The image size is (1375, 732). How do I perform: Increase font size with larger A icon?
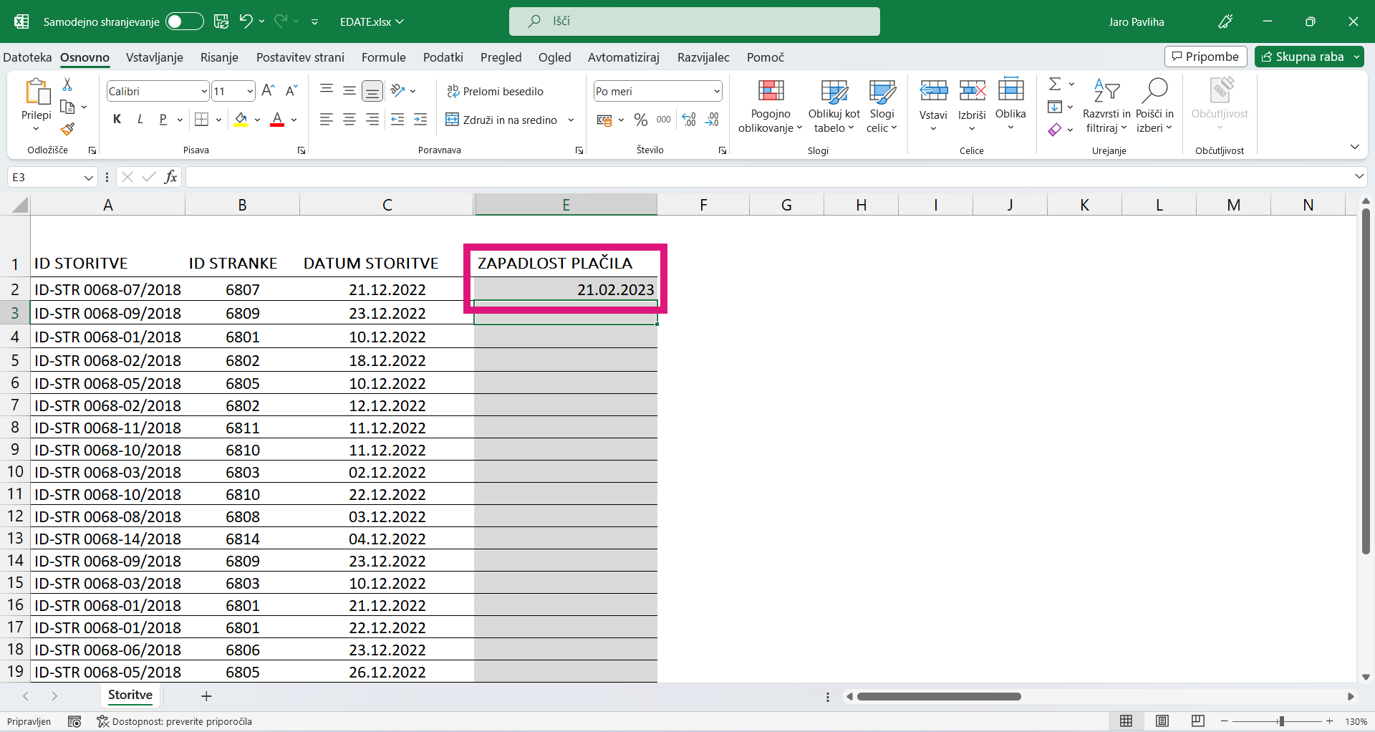tap(269, 91)
